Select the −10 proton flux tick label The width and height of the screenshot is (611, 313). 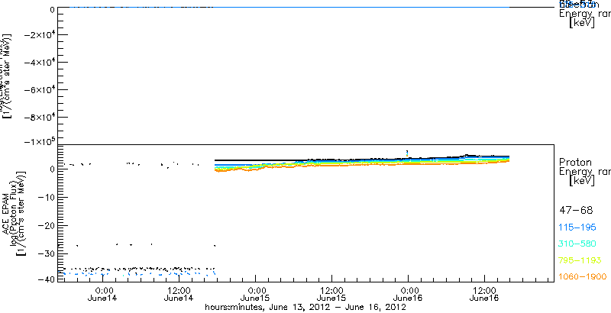pos(45,198)
